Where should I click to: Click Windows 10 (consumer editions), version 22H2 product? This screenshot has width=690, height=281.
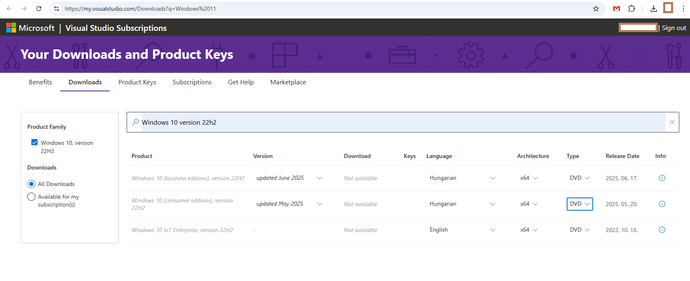point(182,204)
